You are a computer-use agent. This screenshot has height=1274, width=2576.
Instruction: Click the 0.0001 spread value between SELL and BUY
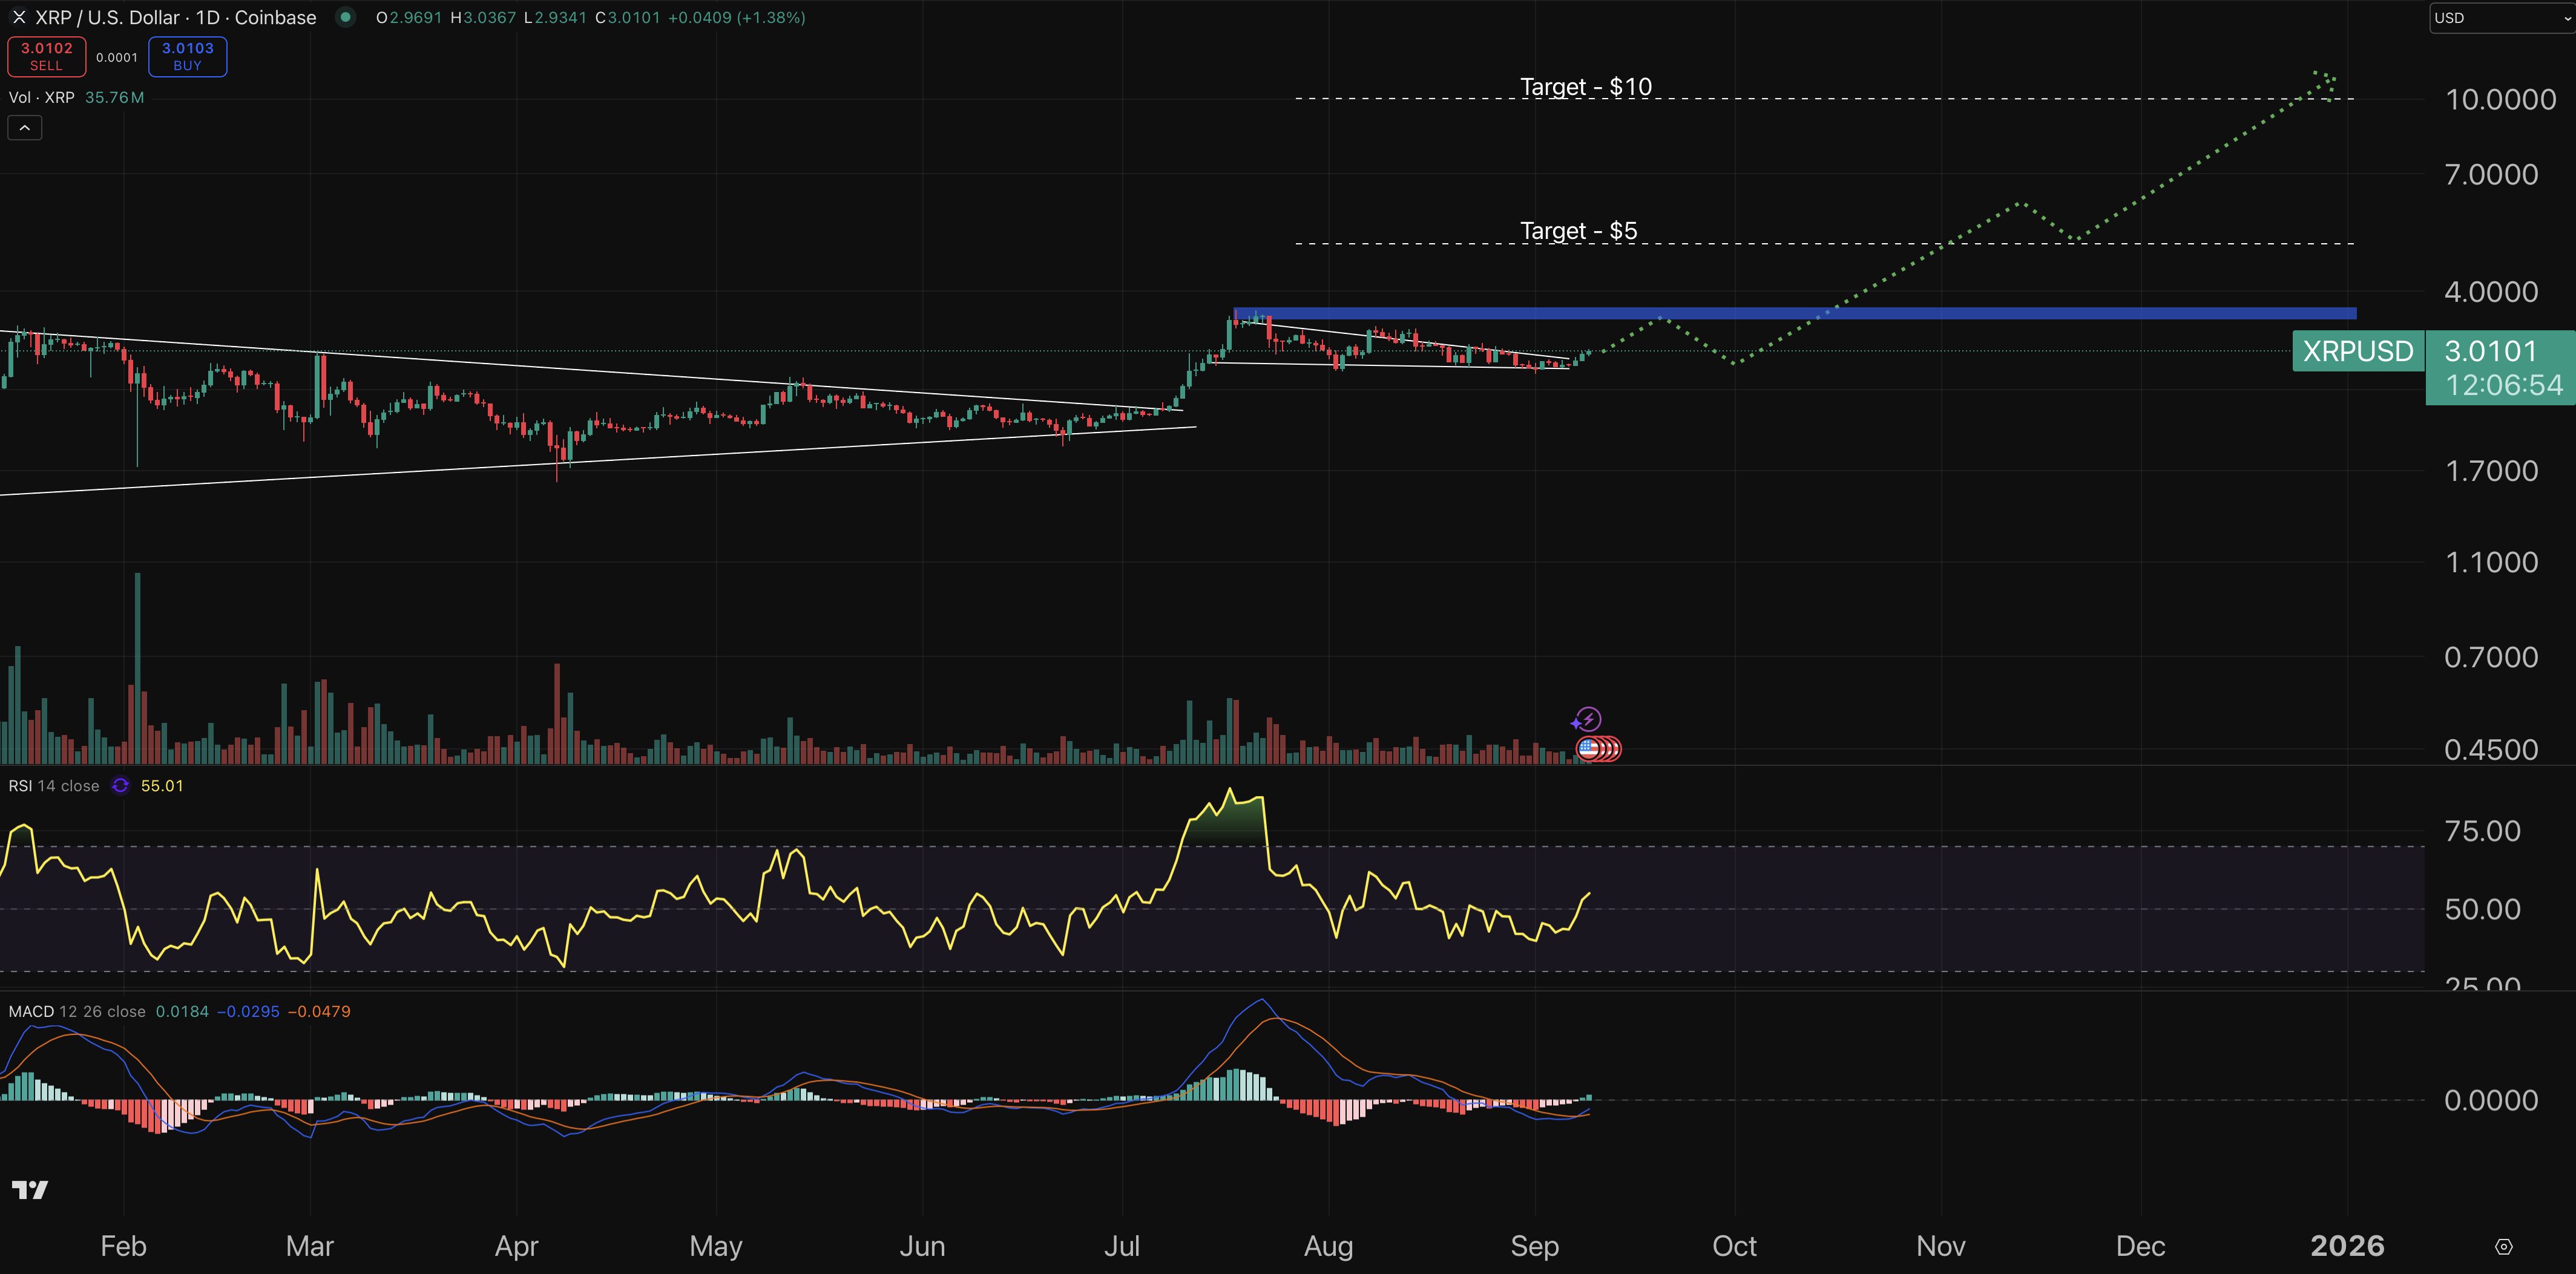tap(117, 57)
